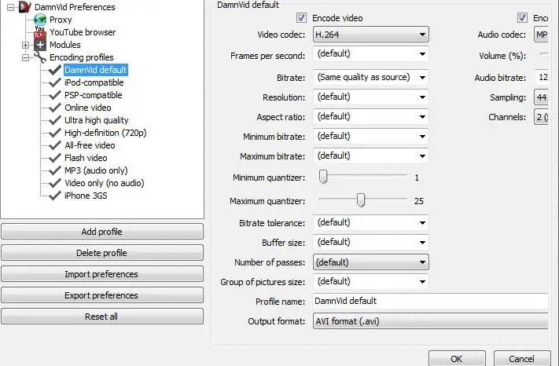Select the MP3 (audio only) profile

click(x=95, y=170)
